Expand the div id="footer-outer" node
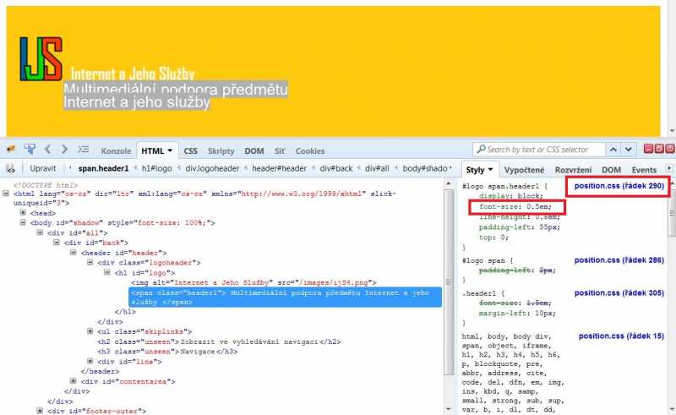Screen dimensions: 676x415 click(x=40, y=410)
